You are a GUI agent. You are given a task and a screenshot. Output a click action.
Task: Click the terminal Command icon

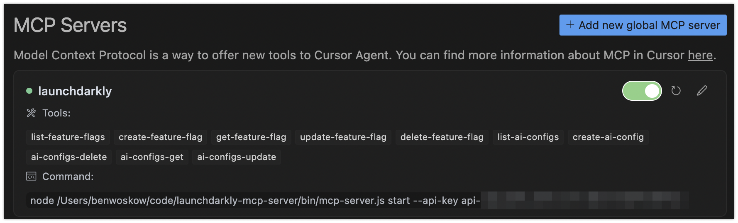tap(31, 177)
